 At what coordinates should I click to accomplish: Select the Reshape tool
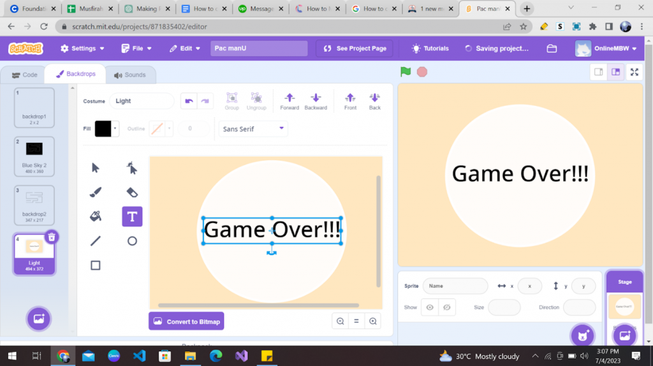pos(132,168)
